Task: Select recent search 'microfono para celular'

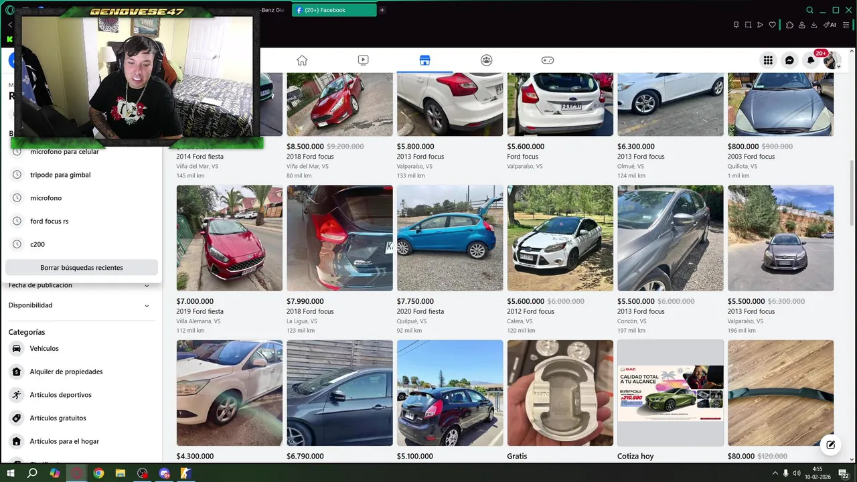Action: [82, 152]
